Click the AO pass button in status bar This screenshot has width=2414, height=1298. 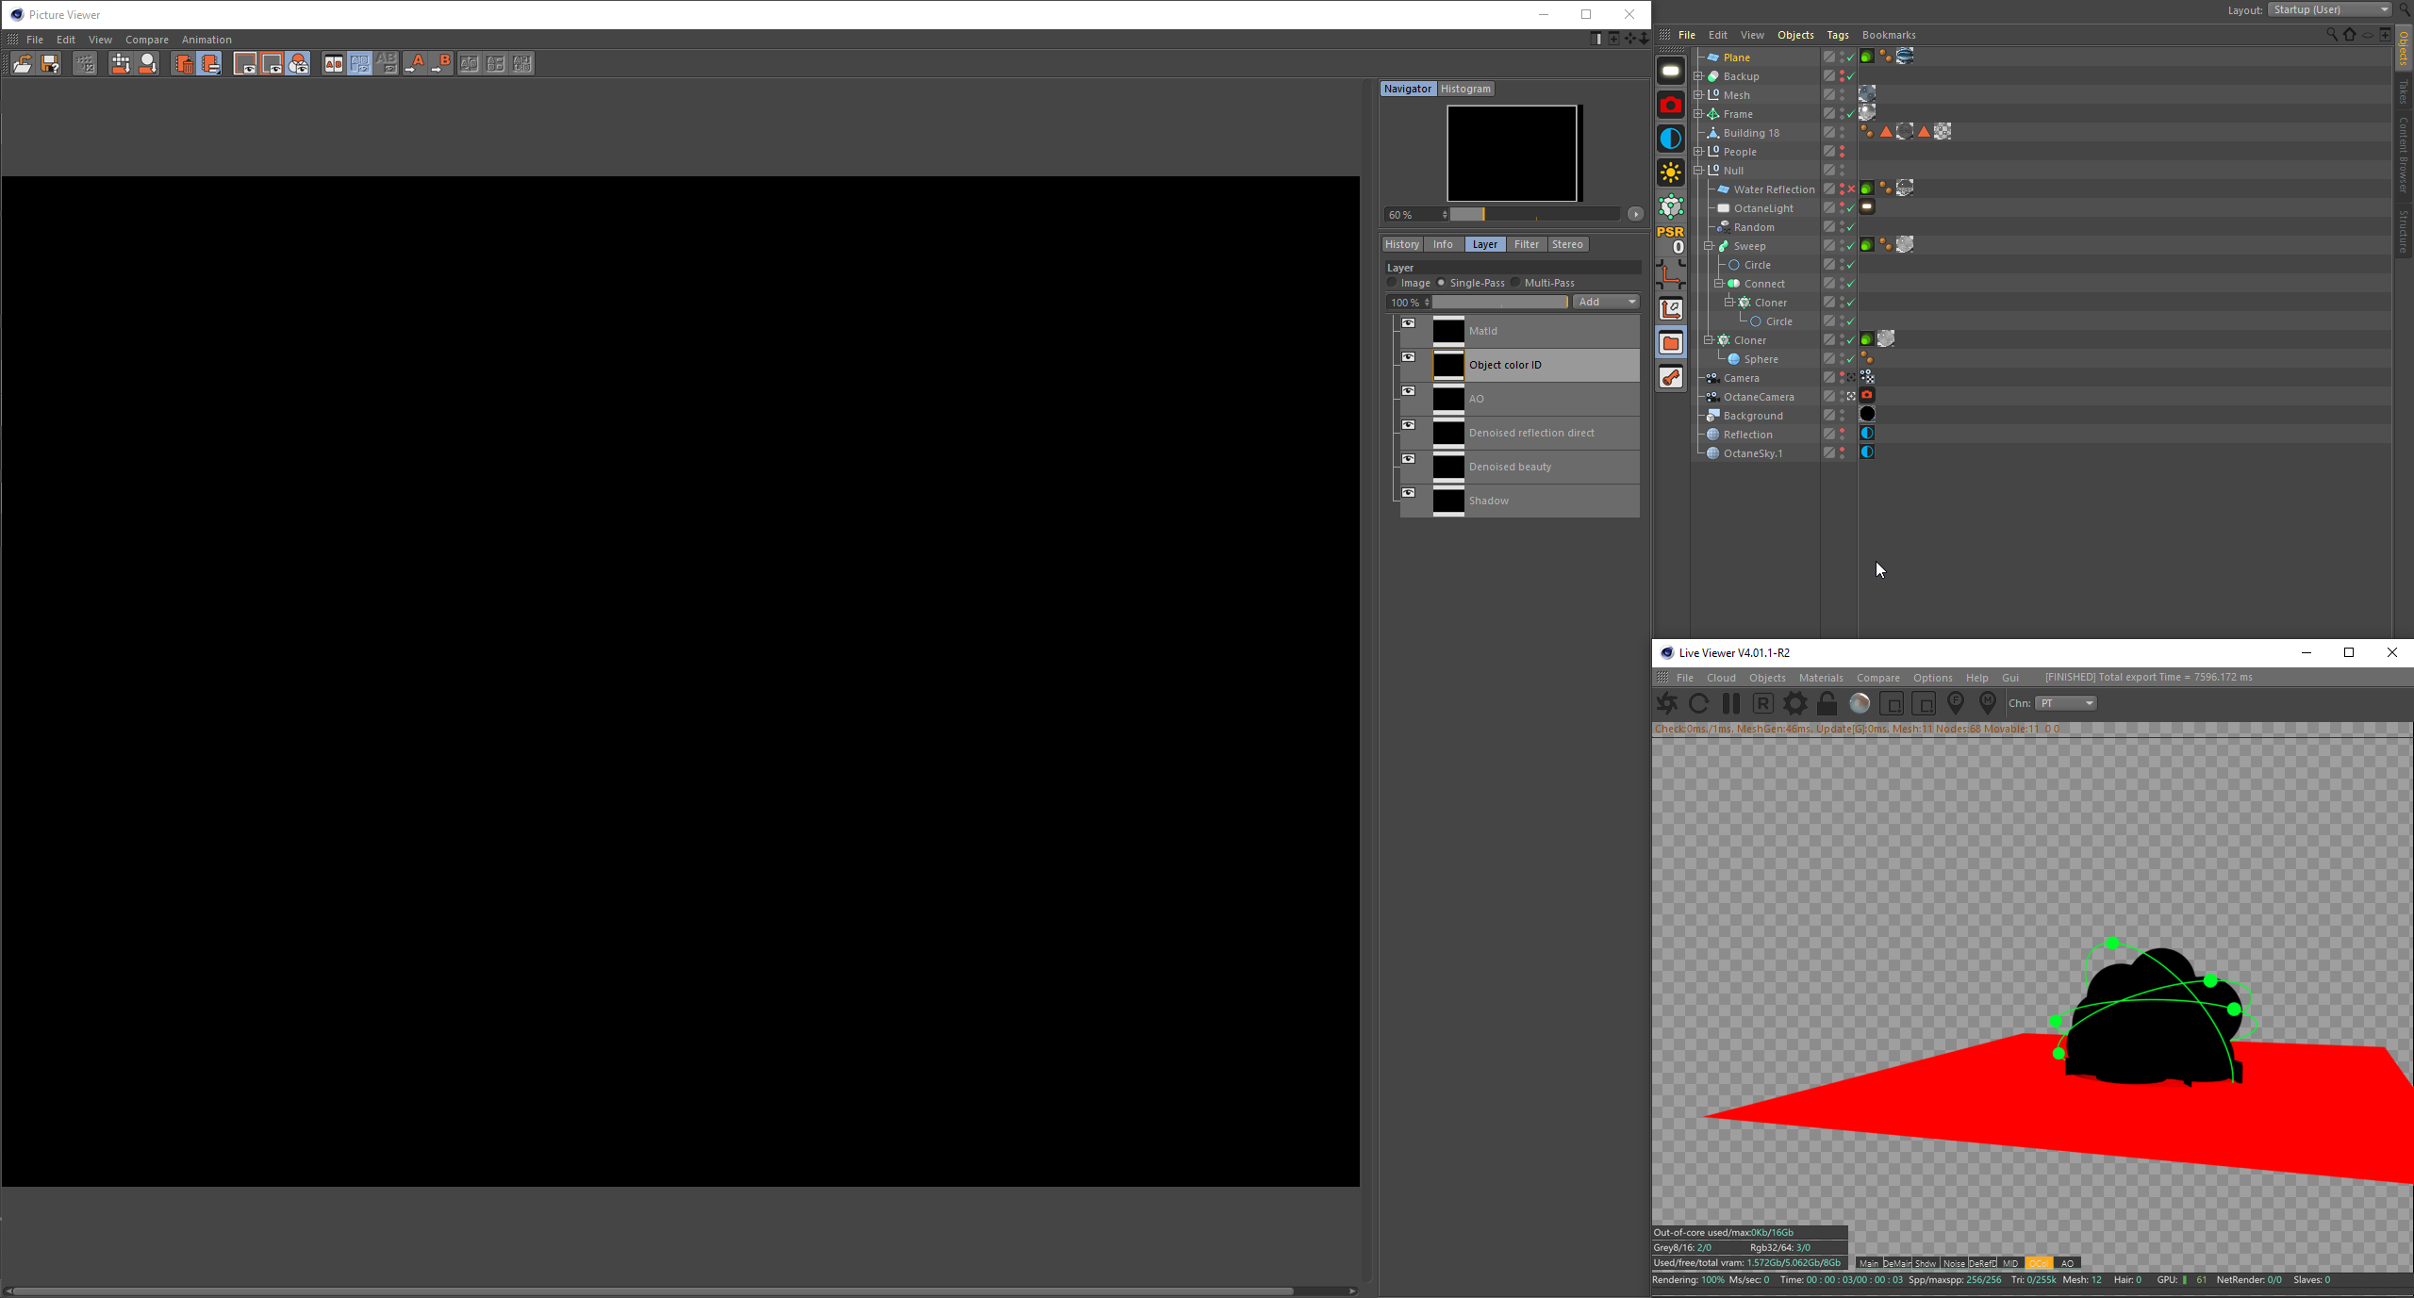coord(2067,1263)
